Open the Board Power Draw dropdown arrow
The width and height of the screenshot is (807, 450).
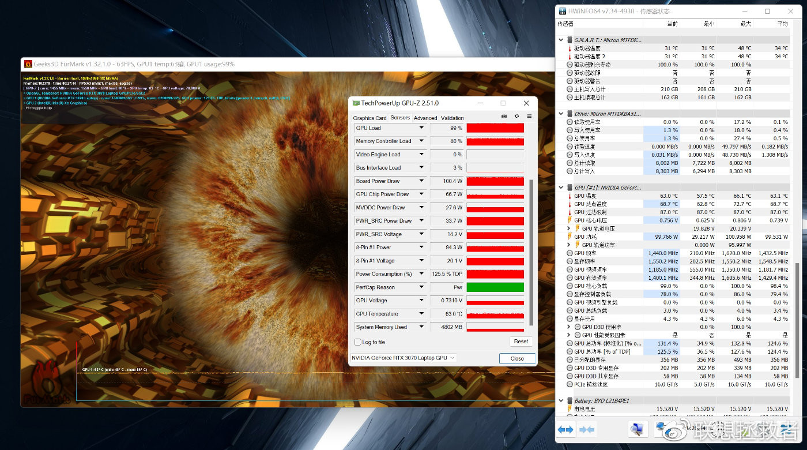coord(421,181)
